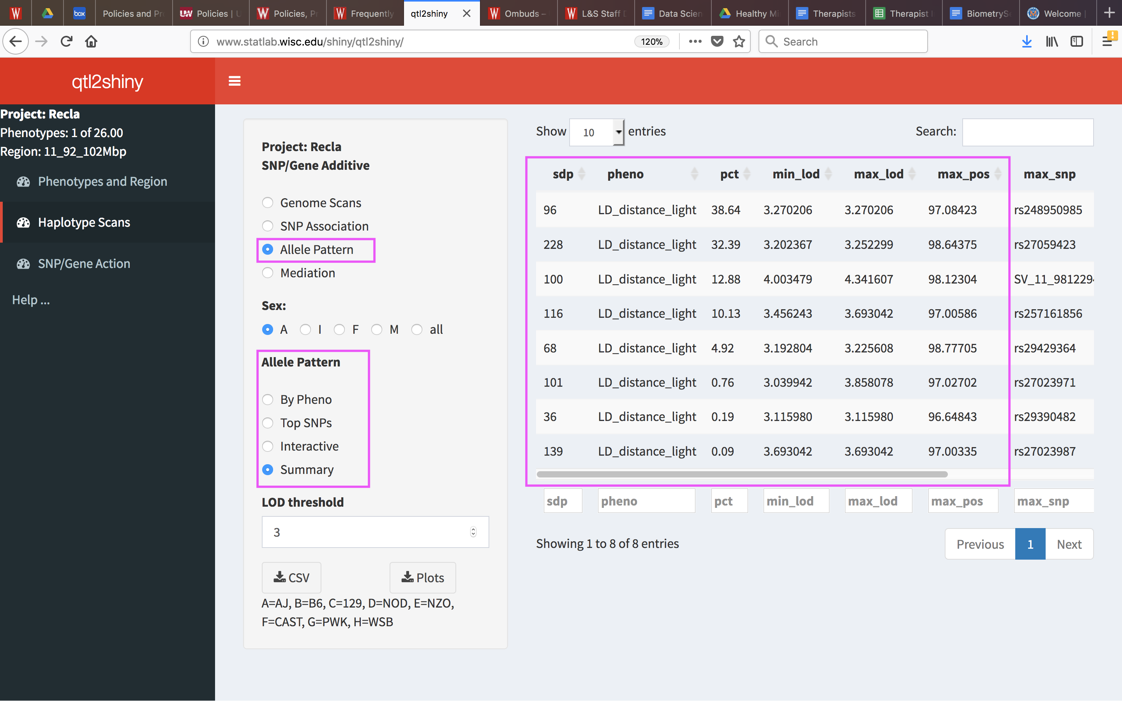Choose sex option I
1122x701 pixels.
click(305, 329)
